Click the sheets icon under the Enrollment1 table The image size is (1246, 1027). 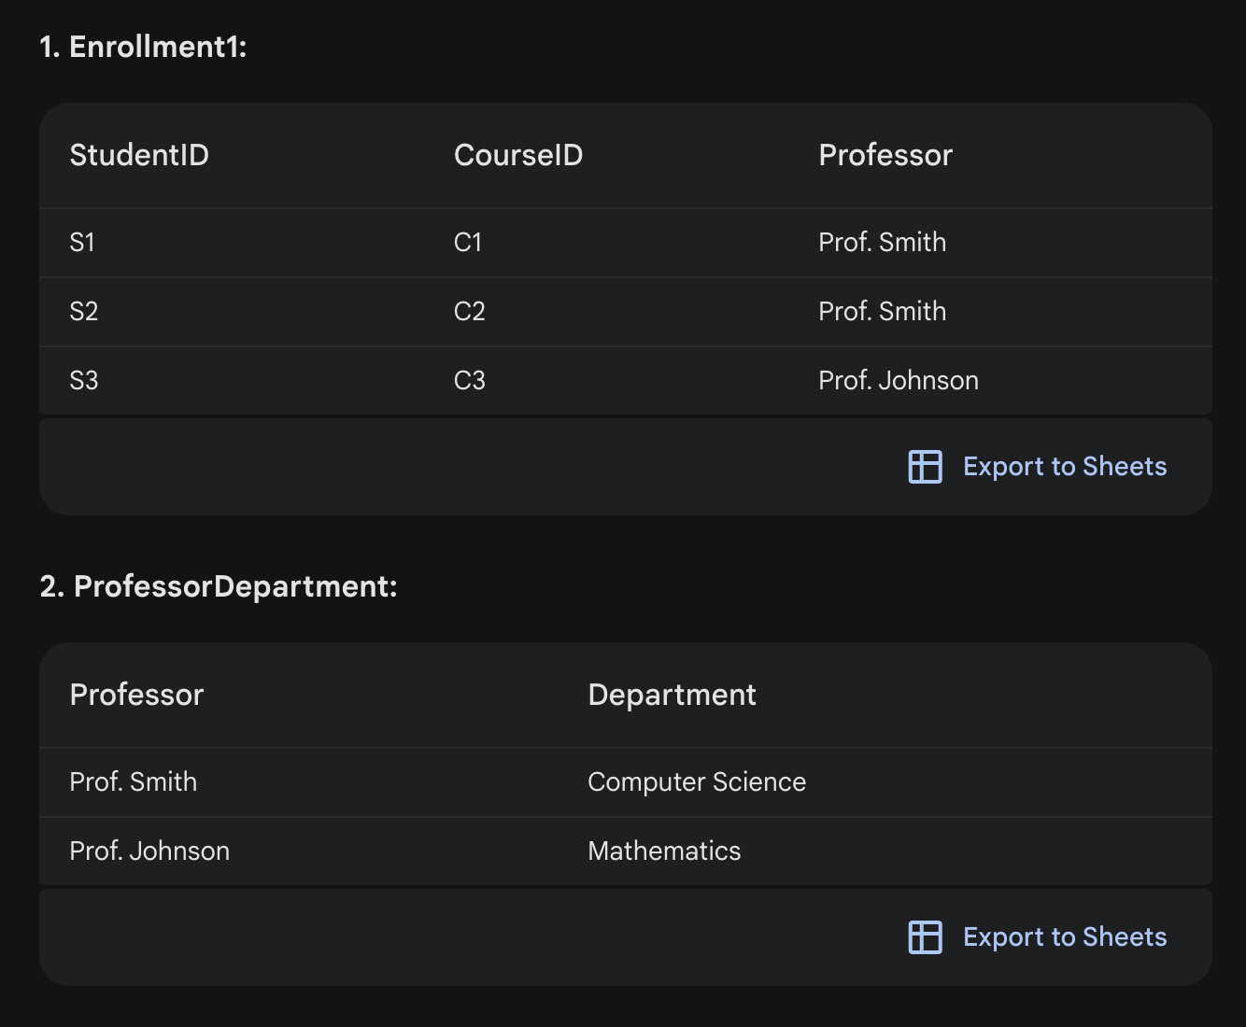[925, 467]
